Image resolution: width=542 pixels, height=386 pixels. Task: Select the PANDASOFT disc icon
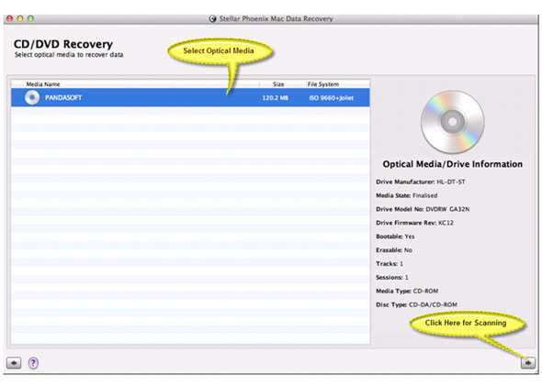32,97
